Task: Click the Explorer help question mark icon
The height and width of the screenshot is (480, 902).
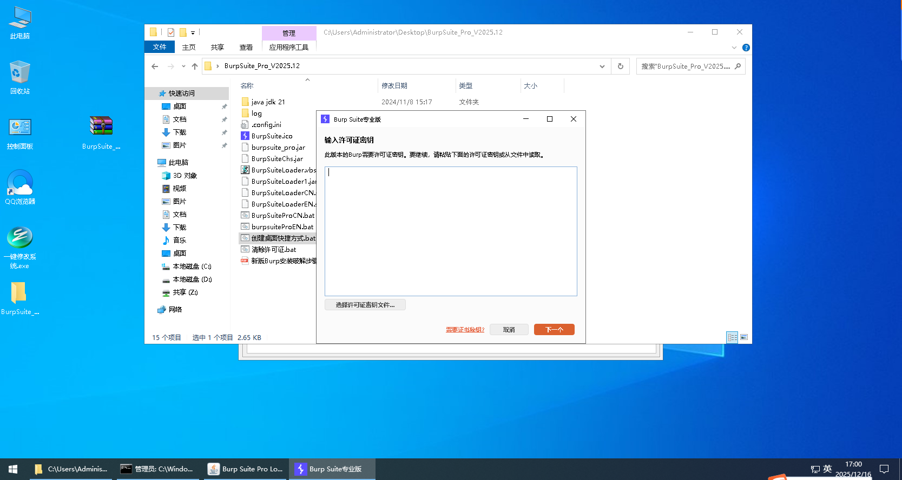Action: [746, 48]
